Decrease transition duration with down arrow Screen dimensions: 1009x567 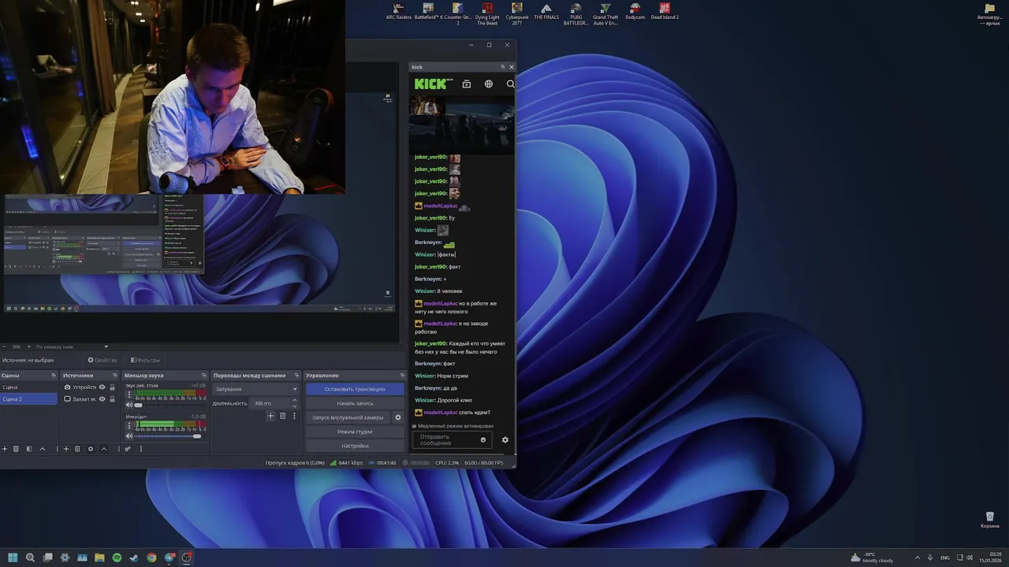point(294,406)
